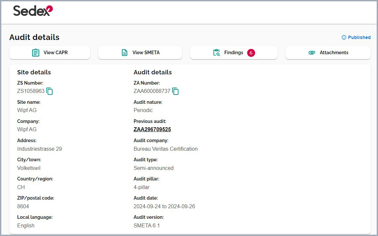378x236 pixels.
Task: Click the Audit pillar label
Action: click(147, 179)
